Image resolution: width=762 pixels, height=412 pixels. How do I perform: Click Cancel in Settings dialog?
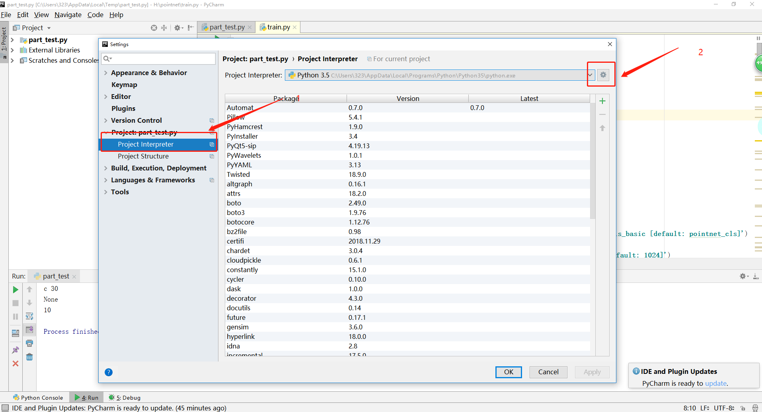click(x=548, y=372)
